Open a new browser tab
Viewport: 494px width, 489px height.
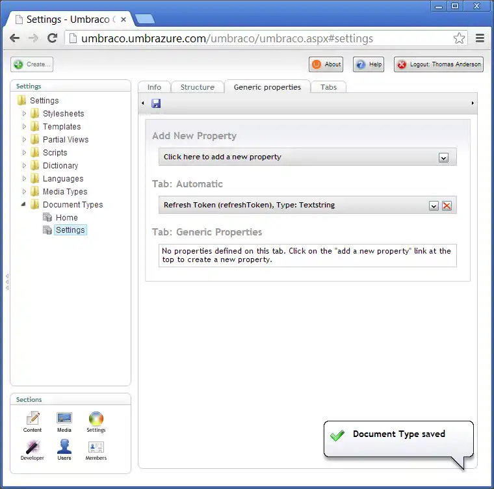coord(145,20)
